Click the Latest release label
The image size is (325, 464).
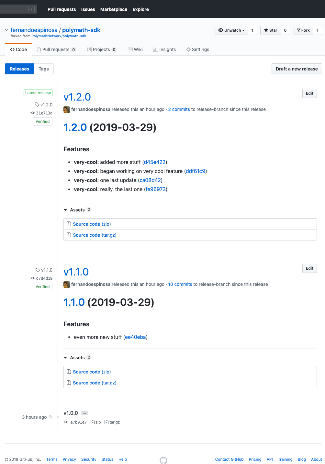pos(38,93)
